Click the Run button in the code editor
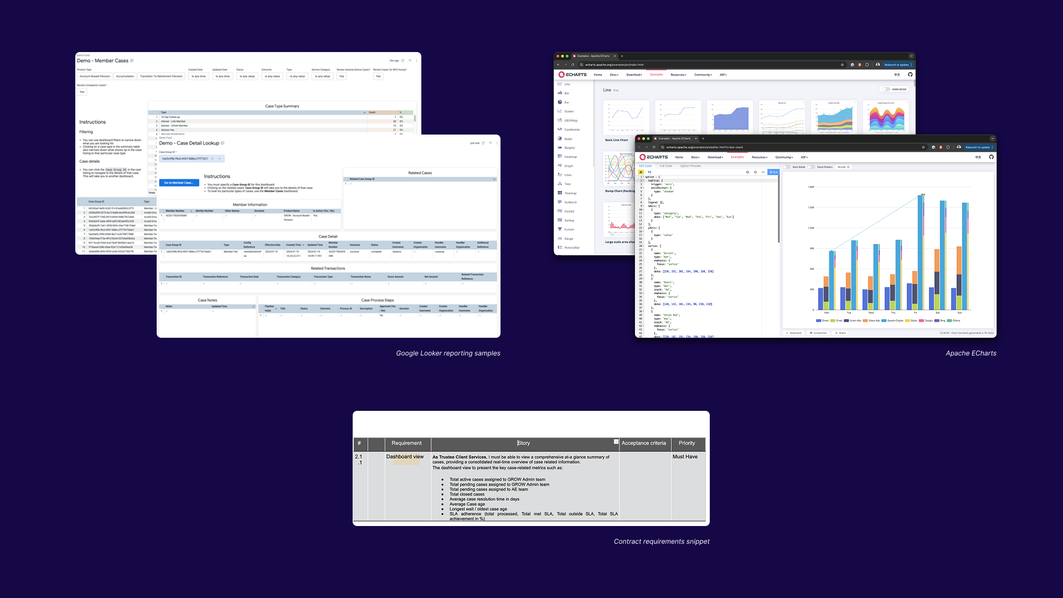This screenshot has height=598, width=1063. pos(775,172)
